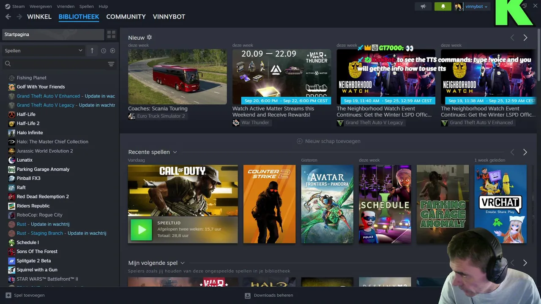The image size is (541, 304).
Task: Open the green notifications bell
Action: [x=443, y=6]
